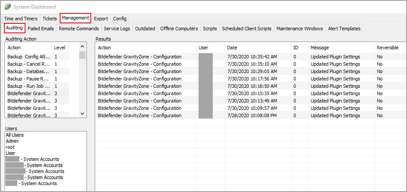
Task: Open Scheduled Client Scripts sub-tab
Action: tap(247, 29)
